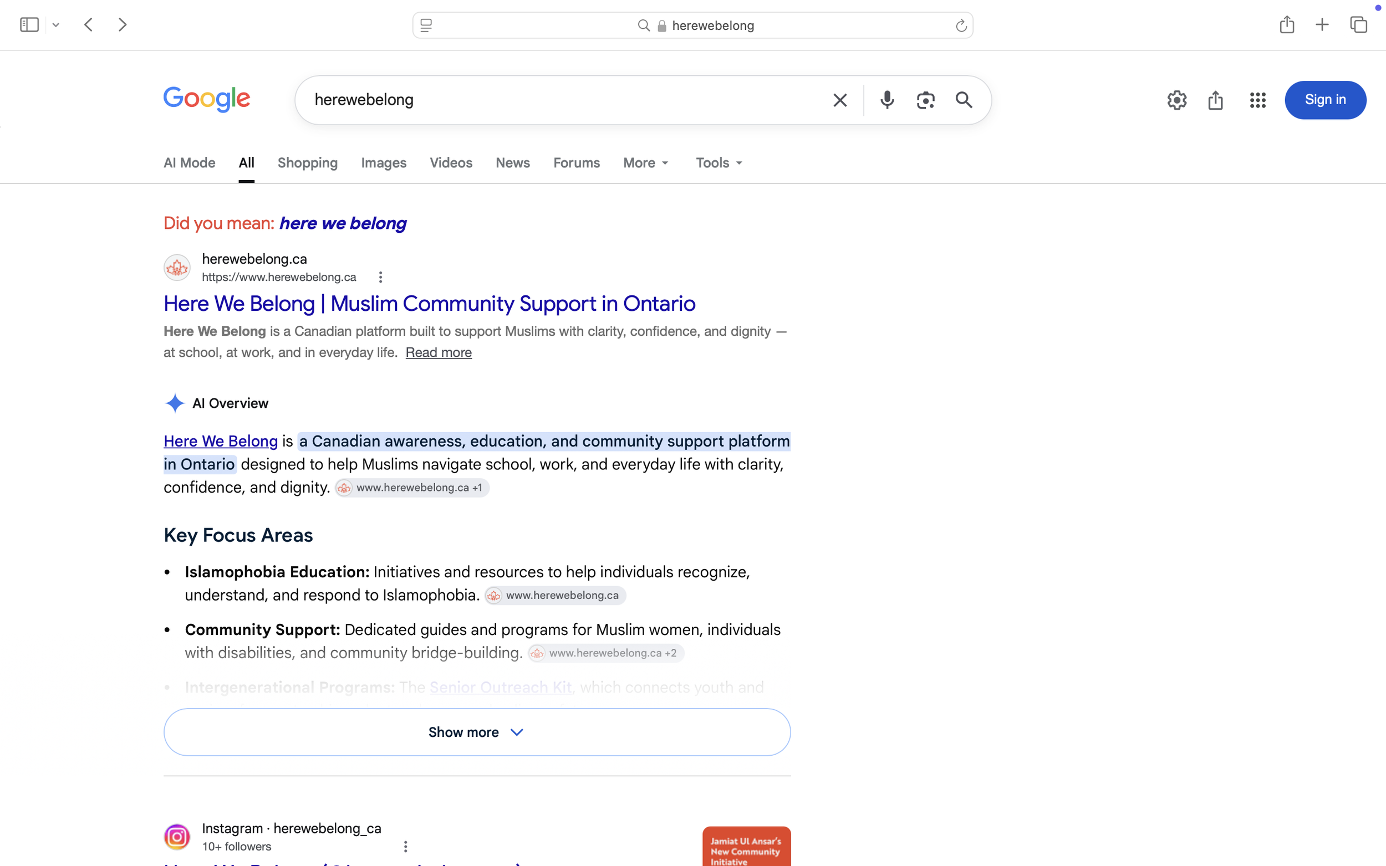Open options for herewebelong.ca result
The image size is (1386, 866).
click(x=380, y=277)
